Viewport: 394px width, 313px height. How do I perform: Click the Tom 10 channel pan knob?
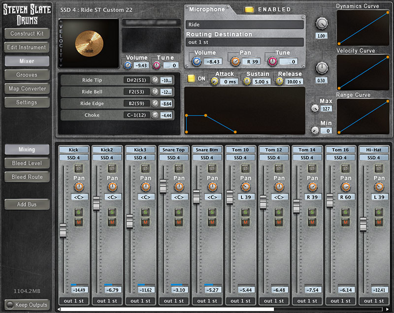click(x=245, y=187)
